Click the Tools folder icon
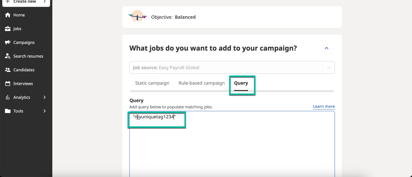This screenshot has width=412, height=177. pos(8,111)
